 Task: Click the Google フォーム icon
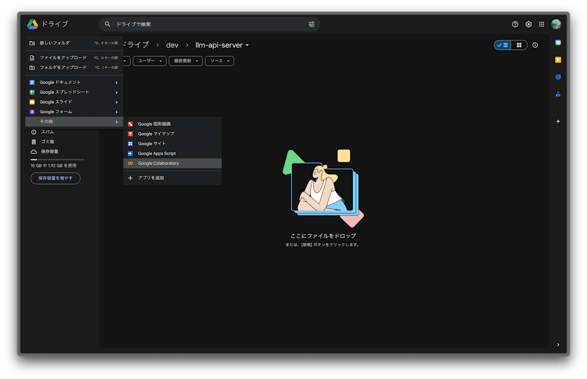click(x=32, y=112)
